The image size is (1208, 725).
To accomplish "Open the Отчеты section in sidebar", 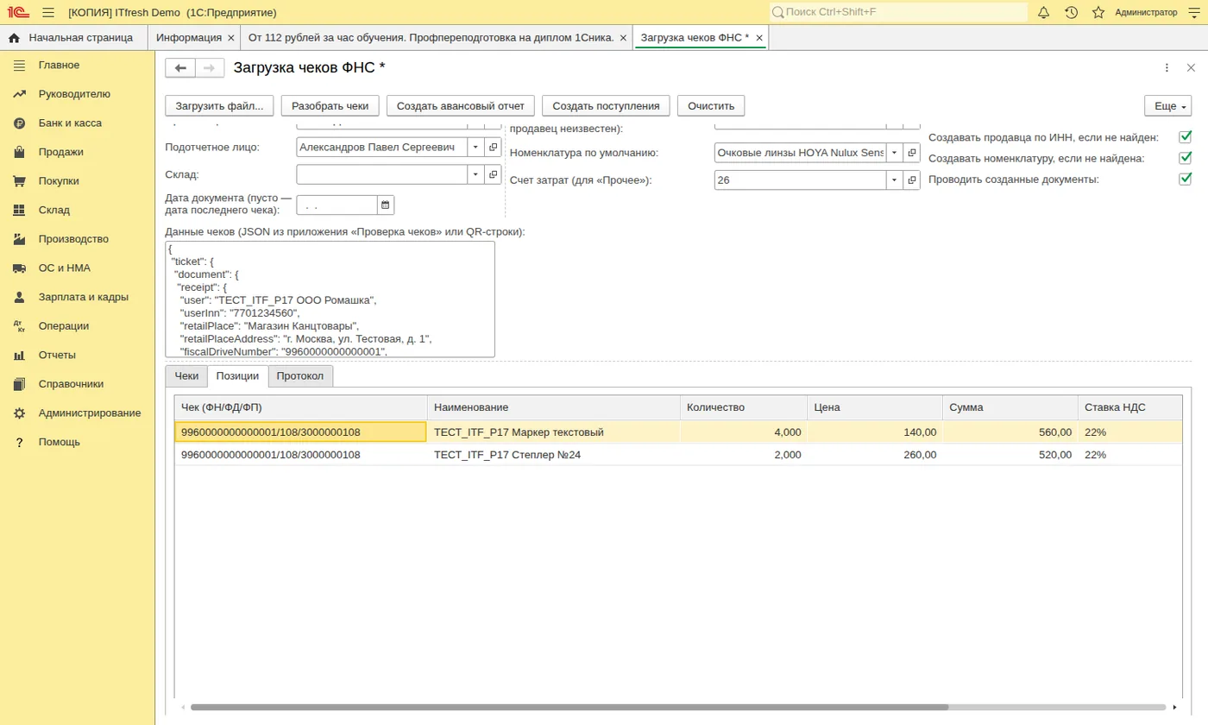I will point(57,356).
